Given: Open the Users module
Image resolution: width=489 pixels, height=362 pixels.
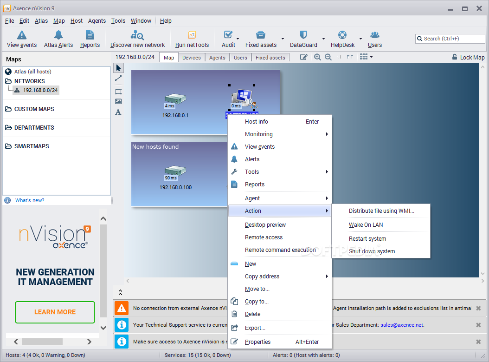Looking at the screenshot, I should pyautogui.click(x=374, y=39).
